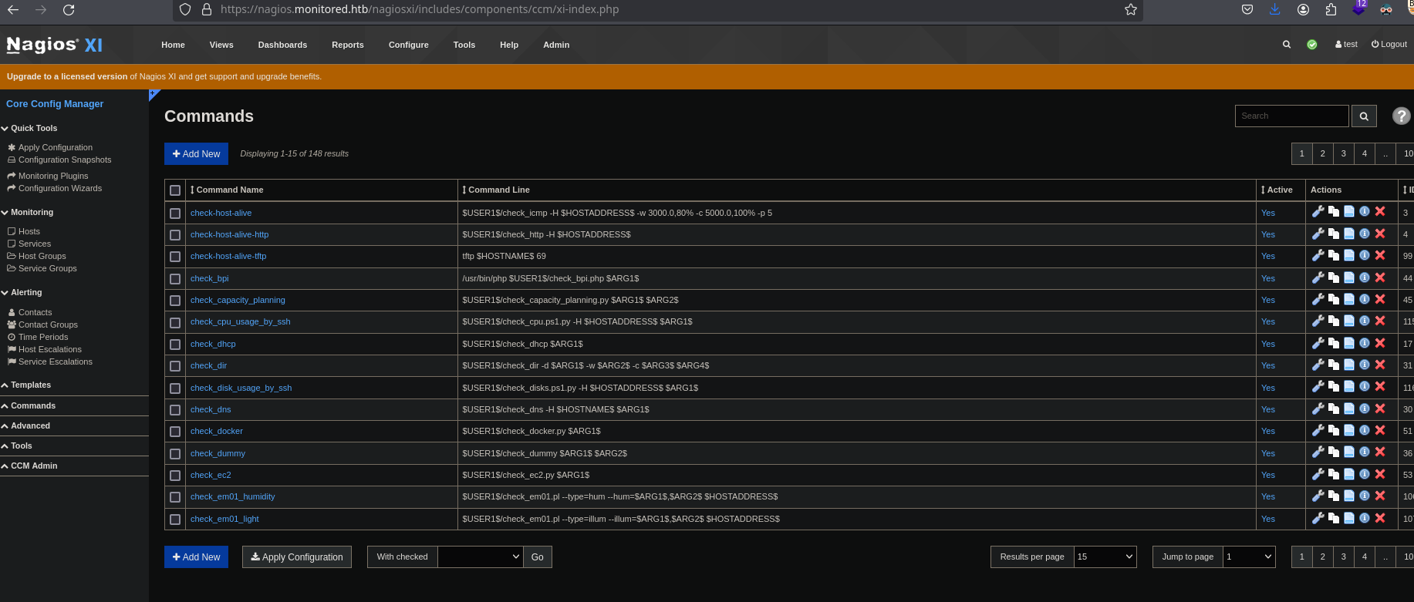Screen dimensions: 1414x602
Task: Click the info icon for check_bpi
Action: click(1364, 277)
